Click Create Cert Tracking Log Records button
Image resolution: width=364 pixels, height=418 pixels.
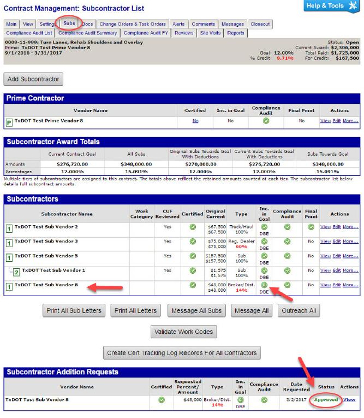pyautogui.click(x=181, y=353)
